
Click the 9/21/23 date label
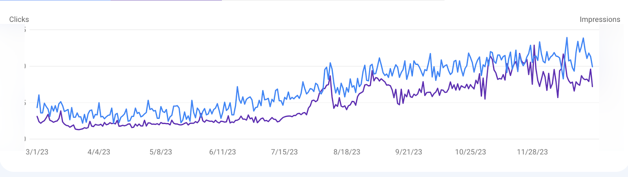tap(409, 152)
